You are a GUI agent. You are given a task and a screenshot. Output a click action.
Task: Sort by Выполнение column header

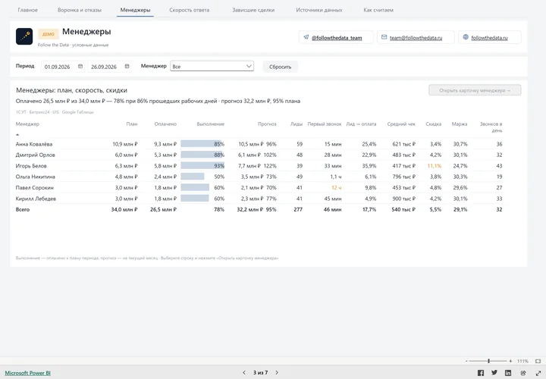(210, 124)
